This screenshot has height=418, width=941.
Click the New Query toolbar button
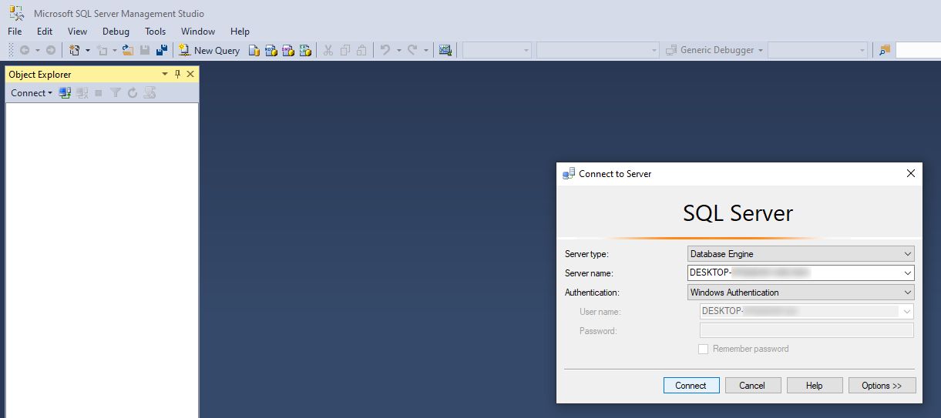(210, 50)
